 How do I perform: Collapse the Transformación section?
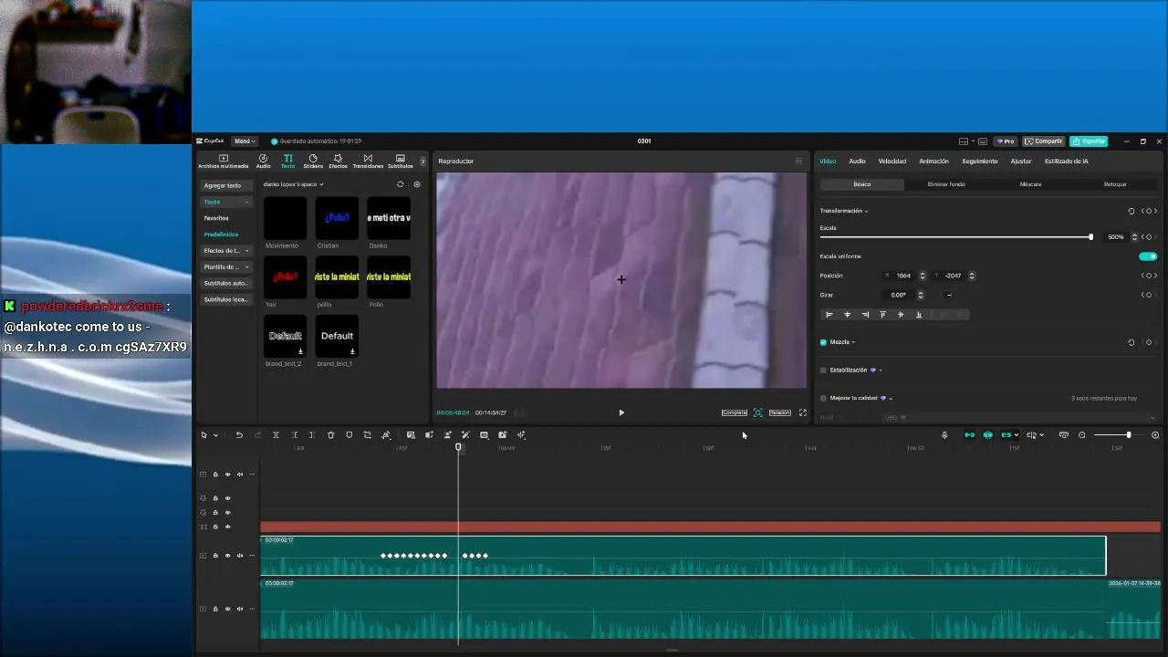click(866, 212)
